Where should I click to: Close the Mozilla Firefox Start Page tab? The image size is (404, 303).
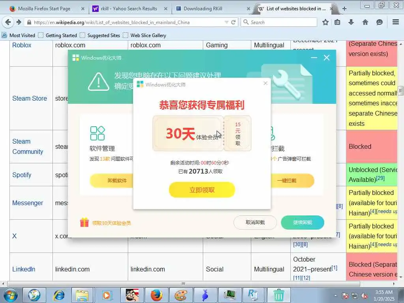[x=83, y=9]
